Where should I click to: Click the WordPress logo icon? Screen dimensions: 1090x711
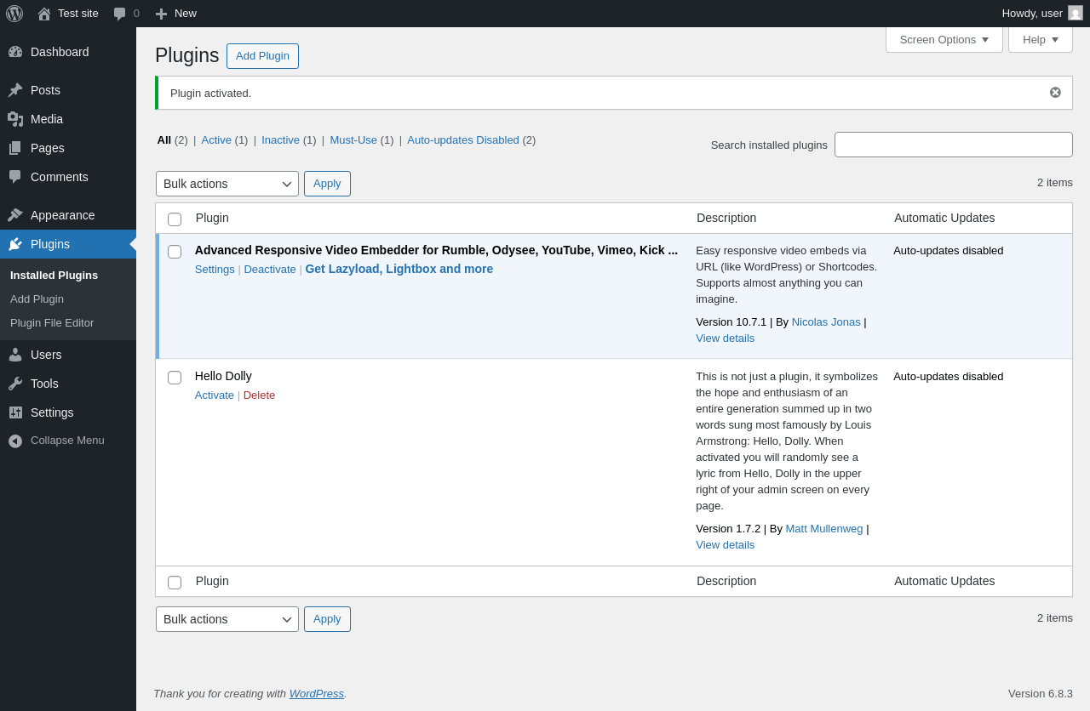pyautogui.click(x=14, y=14)
